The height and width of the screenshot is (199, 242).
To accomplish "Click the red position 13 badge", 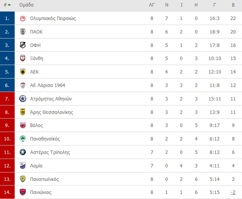I will tap(7, 179).
